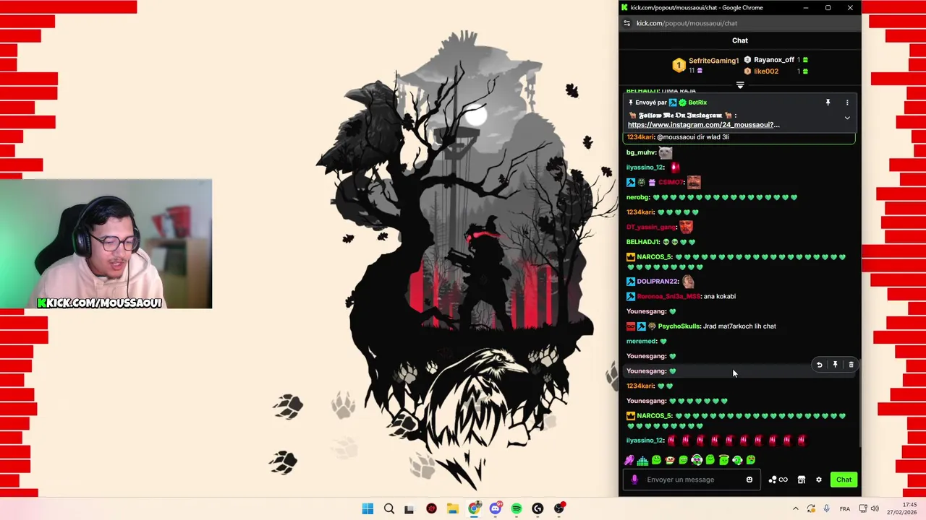This screenshot has height=520, width=926.
Task: Click the kick.com popout address bar
Action: tap(687, 23)
